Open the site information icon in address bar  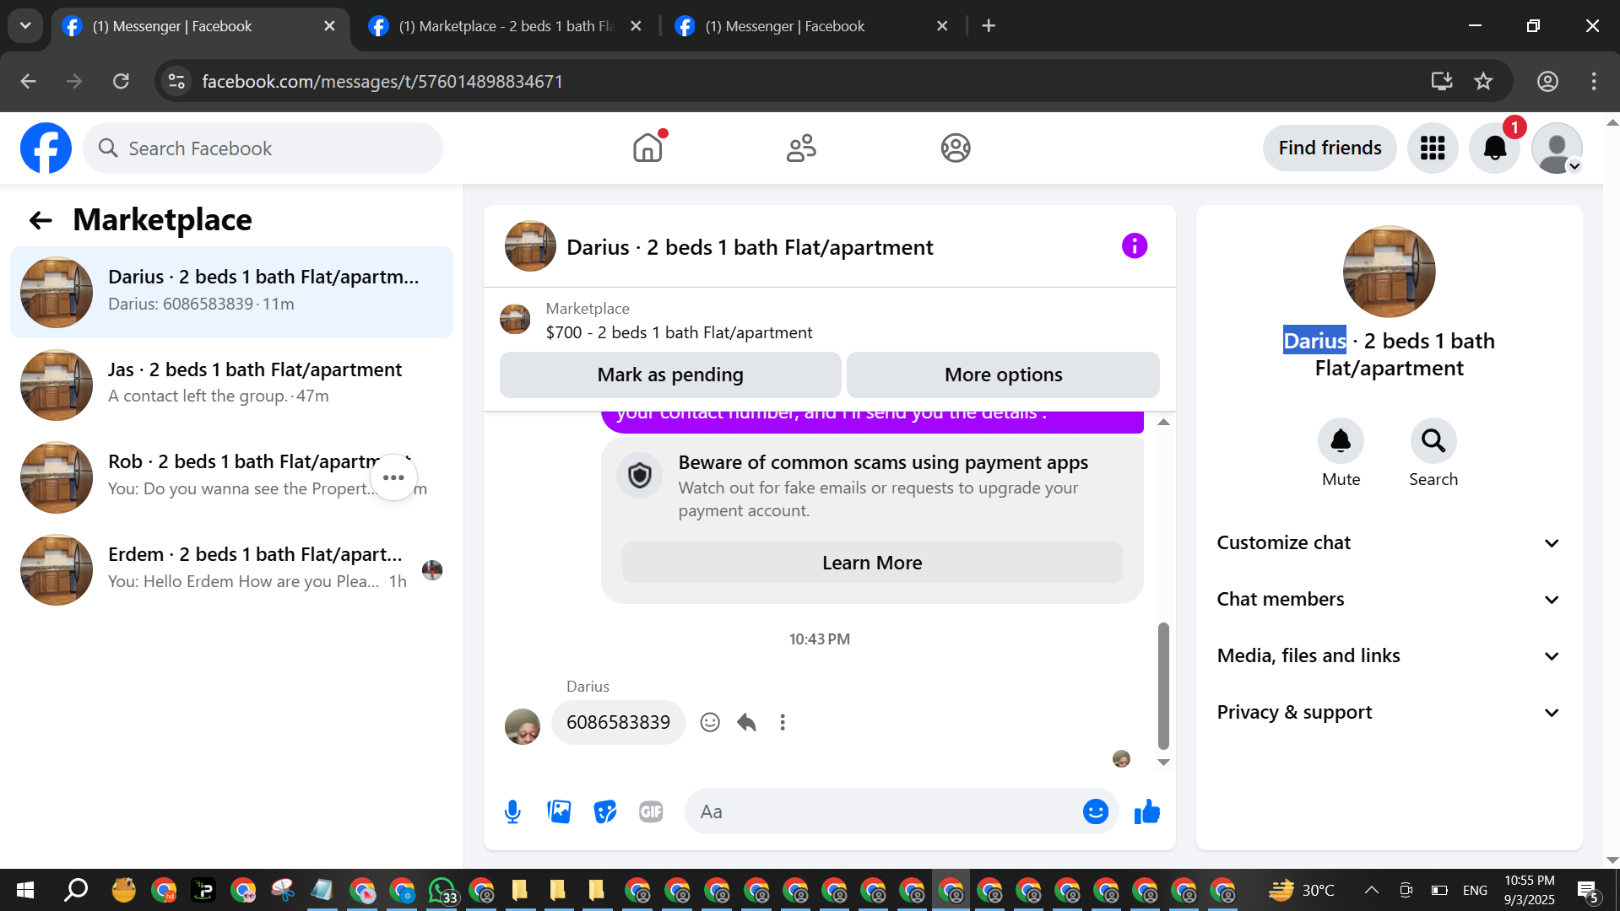click(x=176, y=81)
